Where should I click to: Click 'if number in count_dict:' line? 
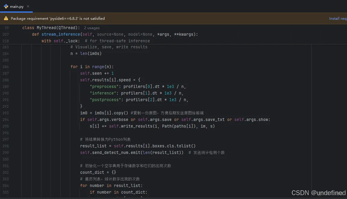[x=118, y=192]
